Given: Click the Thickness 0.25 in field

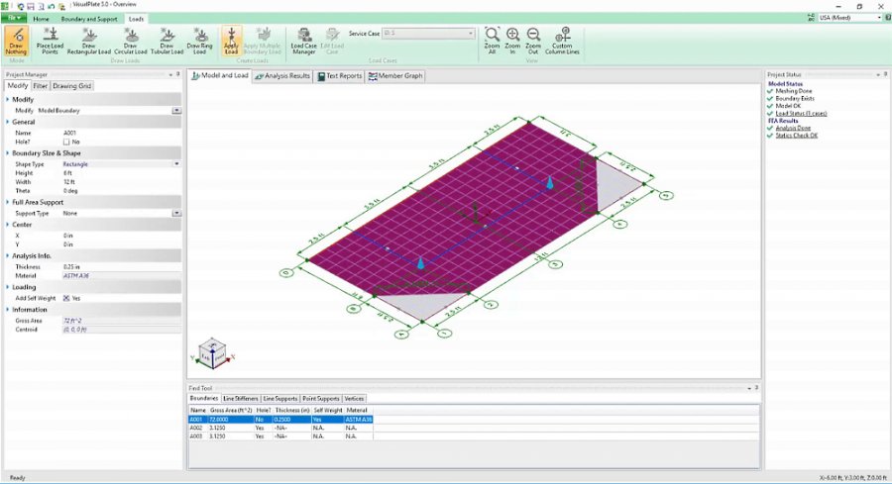Looking at the screenshot, I should click(122, 267).
